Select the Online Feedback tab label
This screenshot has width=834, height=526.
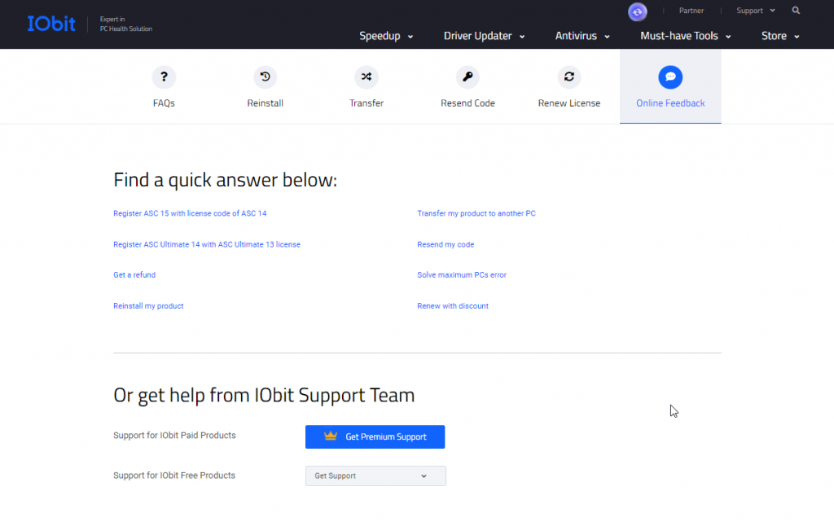[x=670, y=103]
